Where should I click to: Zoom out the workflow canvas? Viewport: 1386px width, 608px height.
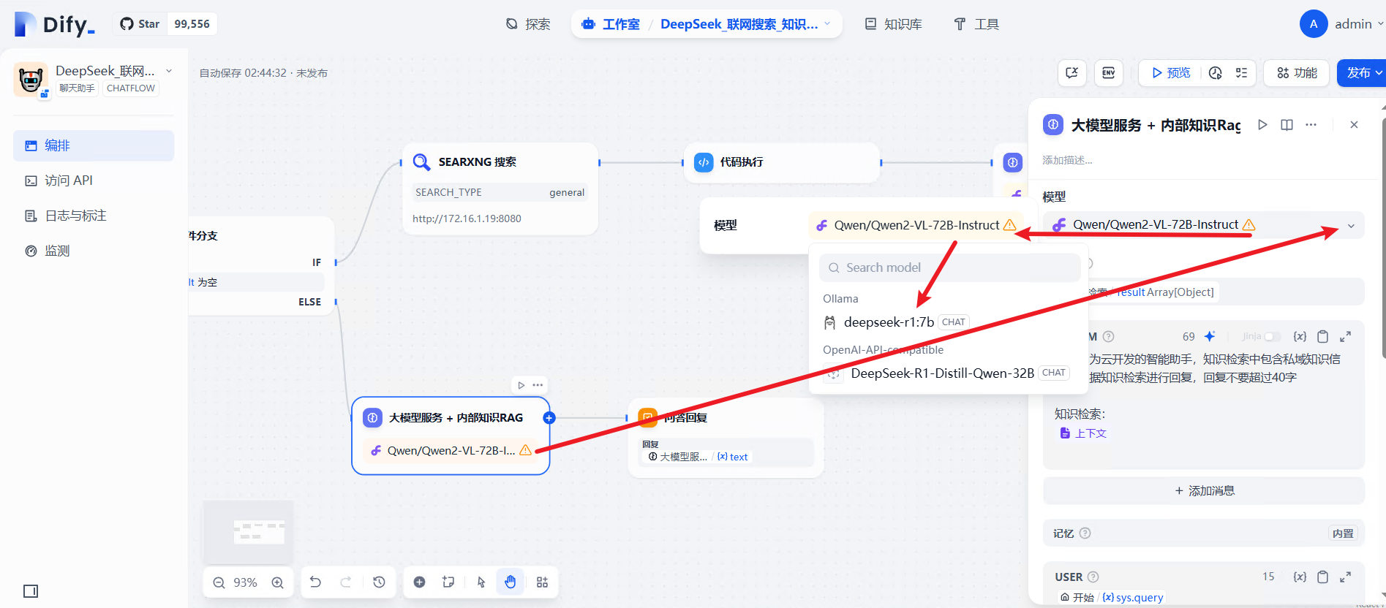[x=219, y=582]
